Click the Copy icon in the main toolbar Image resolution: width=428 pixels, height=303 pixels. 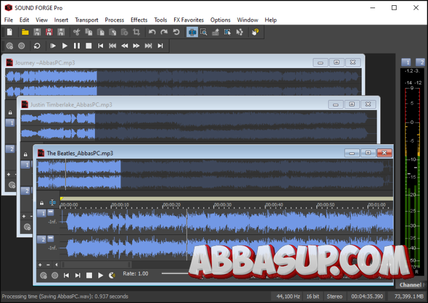pos(89,32)
